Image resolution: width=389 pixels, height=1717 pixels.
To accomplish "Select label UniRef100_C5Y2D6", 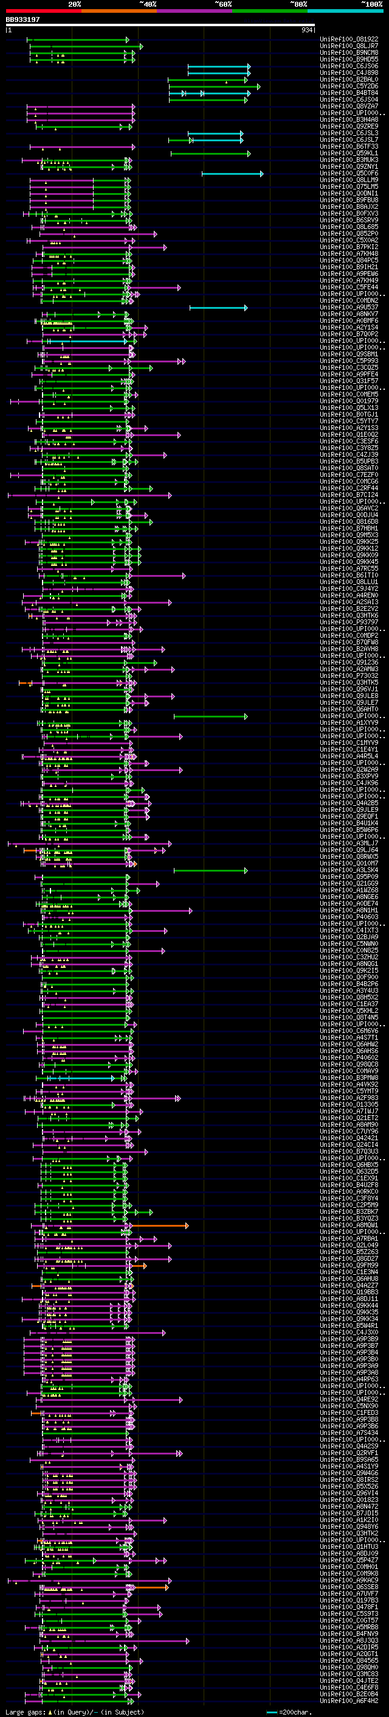I will click(349, 86).
